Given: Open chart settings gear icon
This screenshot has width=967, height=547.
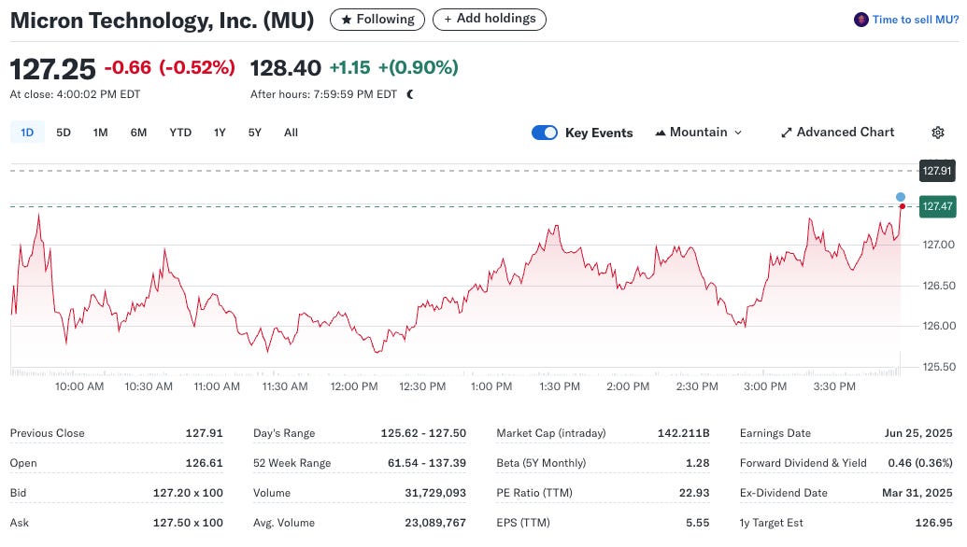Looking at the screenshot, I should (938, 133).
